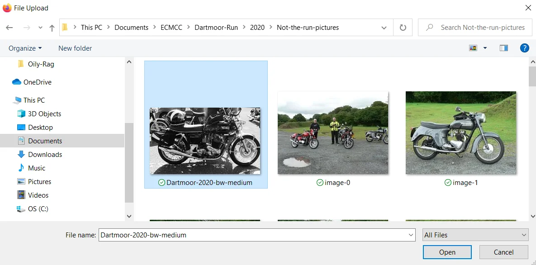The height and width of the screenshot is (265, 536).
Task: Deselect Dartmoor-2020-bw-medium via its green checkmark
Action: (162, 183)
